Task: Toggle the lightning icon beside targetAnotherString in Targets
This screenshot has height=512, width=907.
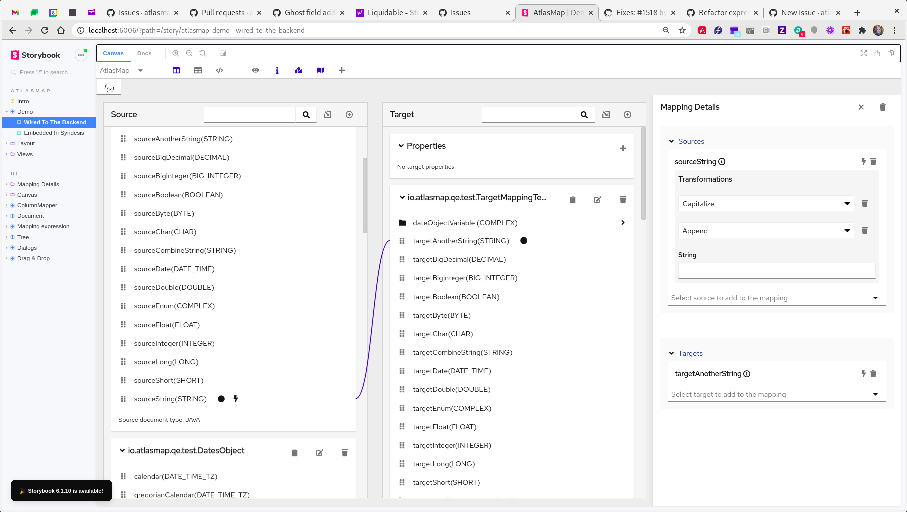Action: [863, 373]
